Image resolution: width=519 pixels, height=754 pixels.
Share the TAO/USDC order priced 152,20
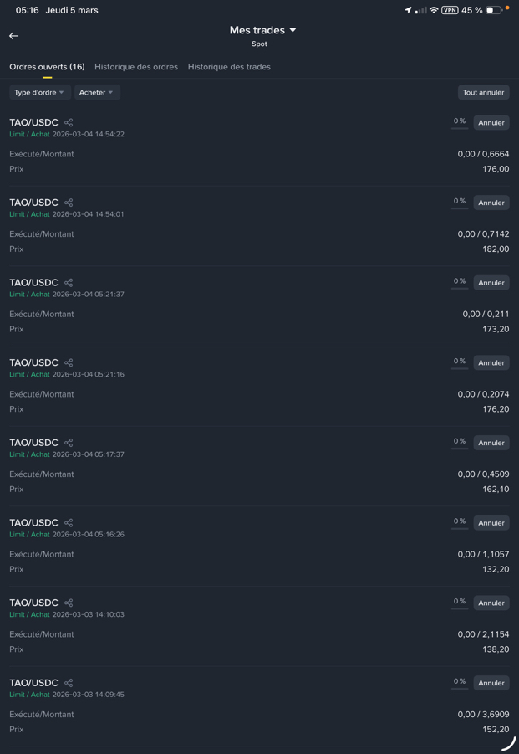tap(69, 683)
